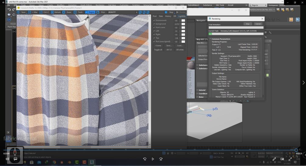Click the >Scene button in LightMix
306x166 pixels.
click(158, 46)
